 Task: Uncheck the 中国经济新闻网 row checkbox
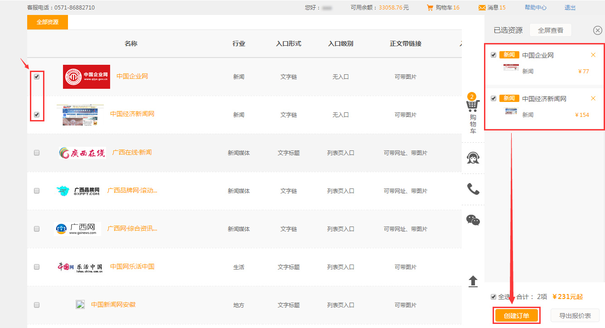pyautogui.click(x=37, y=115)
